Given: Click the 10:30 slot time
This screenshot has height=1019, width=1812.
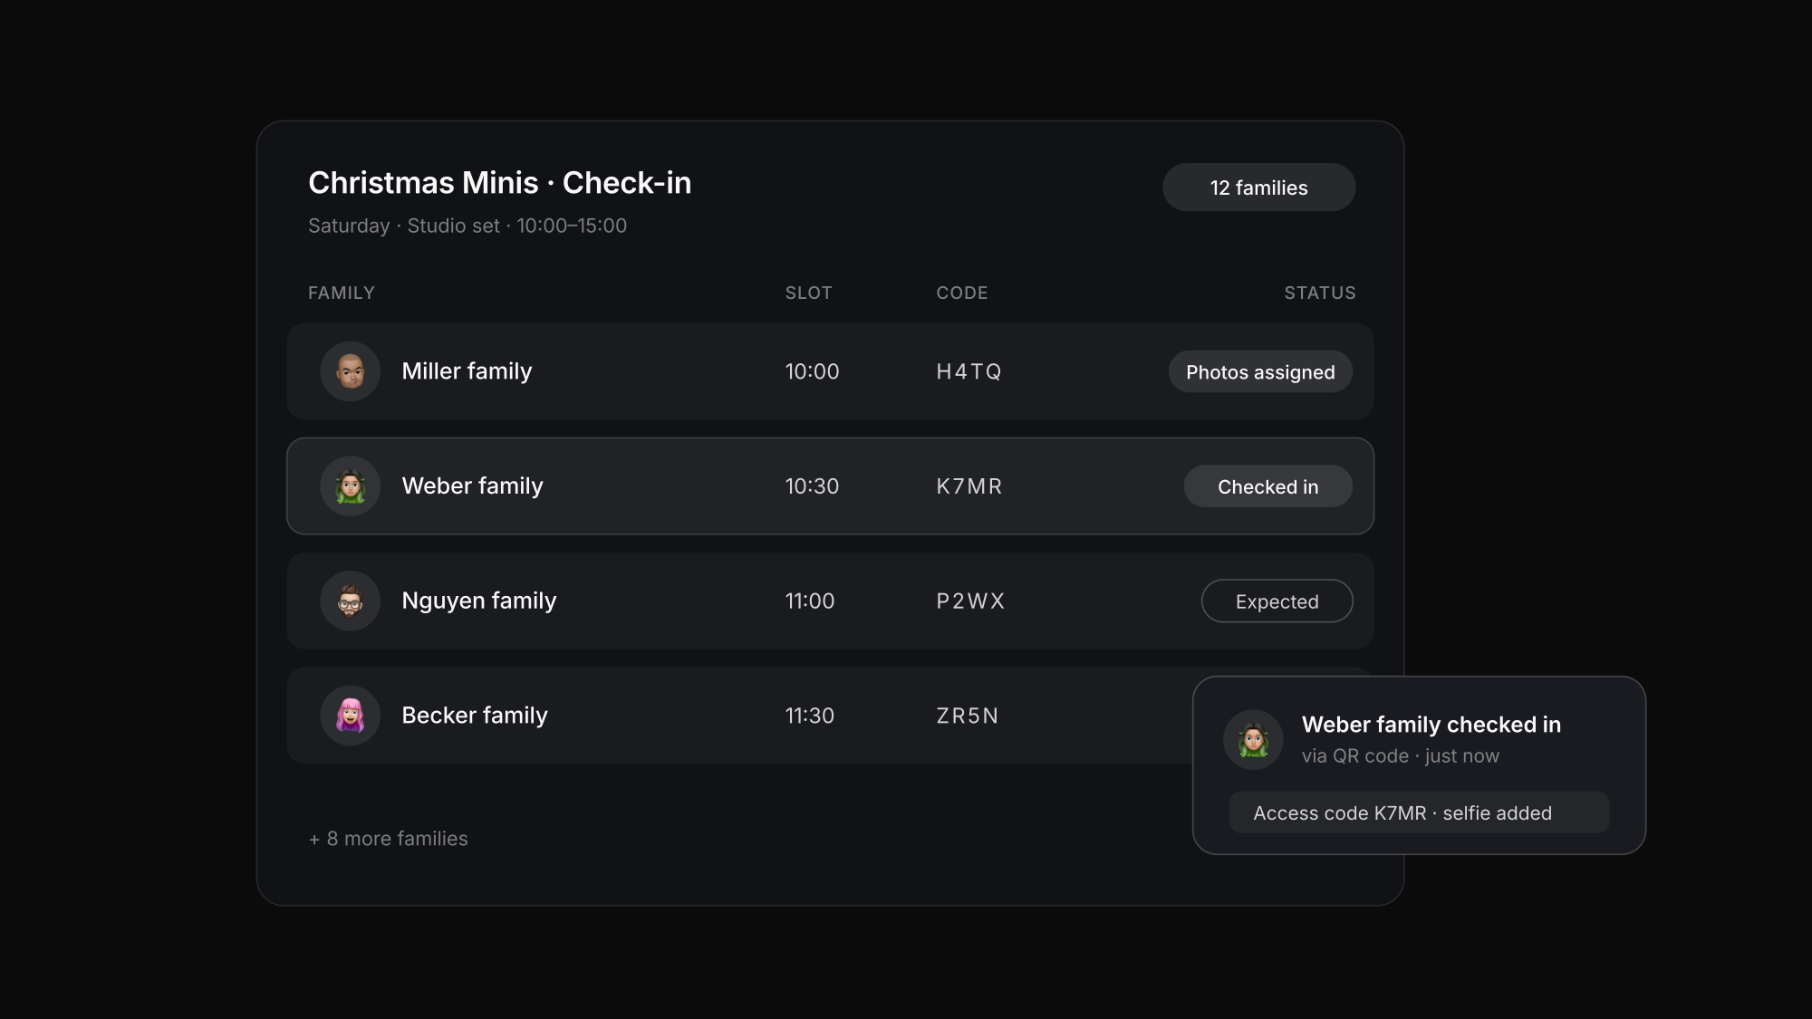Looking at the screenshot, I should (812, 486).
